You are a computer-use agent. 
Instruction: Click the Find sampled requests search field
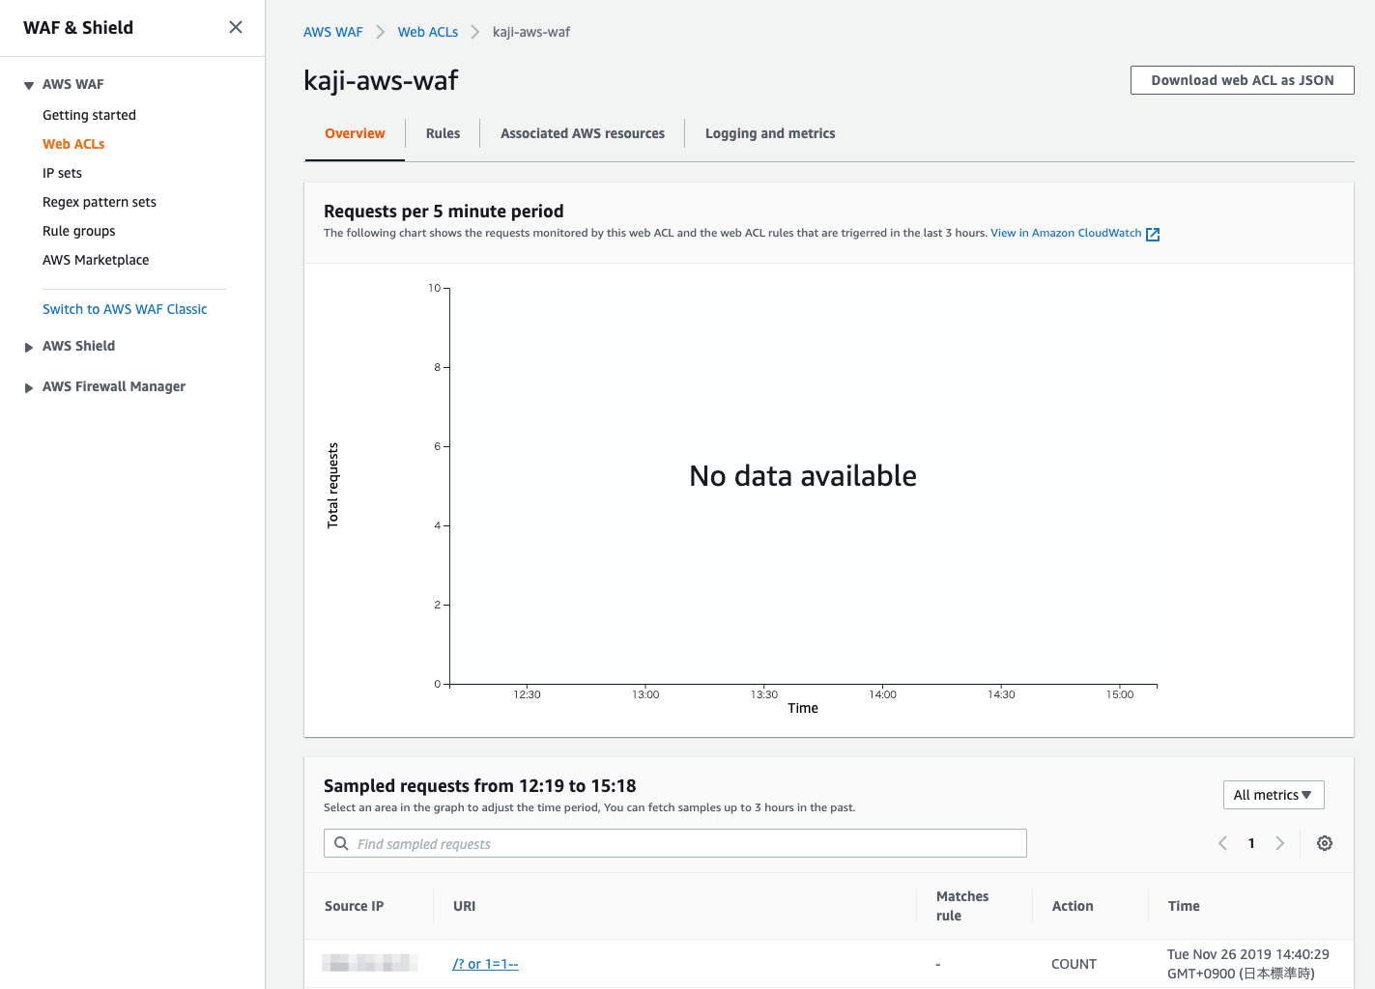click(x=676, y=843)
